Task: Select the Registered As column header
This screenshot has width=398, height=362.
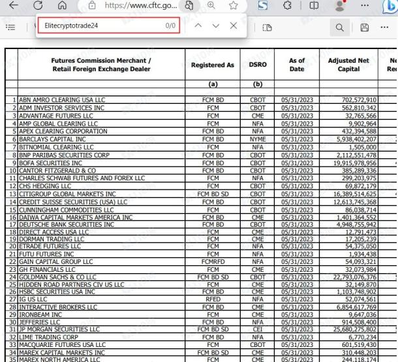Action: coord(213,65)
